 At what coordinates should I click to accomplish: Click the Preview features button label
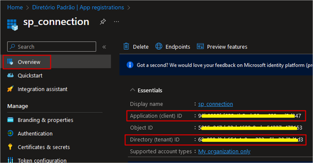(227, 47)
